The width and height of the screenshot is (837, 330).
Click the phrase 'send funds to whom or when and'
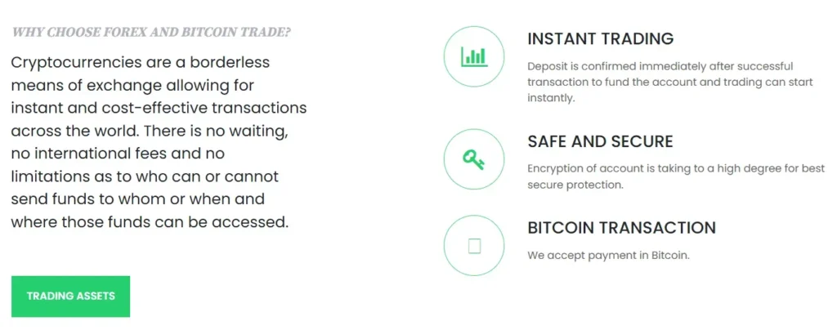(x=137, y=199)
